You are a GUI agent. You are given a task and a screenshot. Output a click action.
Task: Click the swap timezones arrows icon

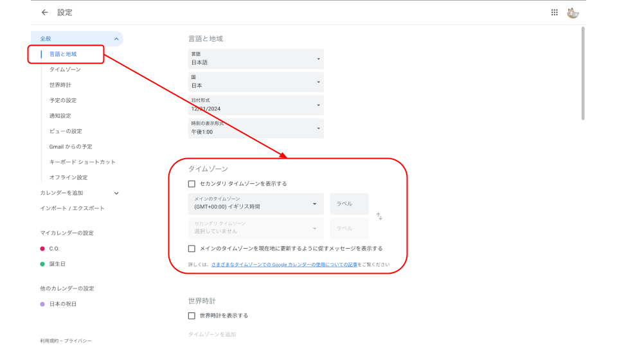pyautogui.click(x=379, y=217)
